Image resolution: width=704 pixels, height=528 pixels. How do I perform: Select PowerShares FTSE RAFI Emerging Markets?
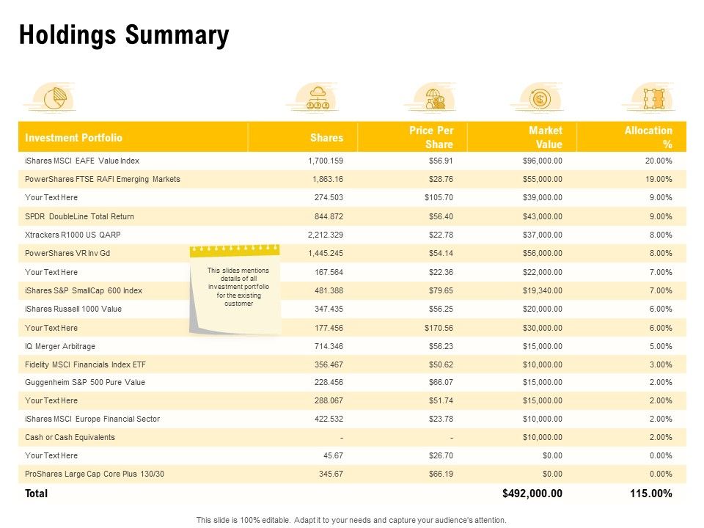coord(103,179)
